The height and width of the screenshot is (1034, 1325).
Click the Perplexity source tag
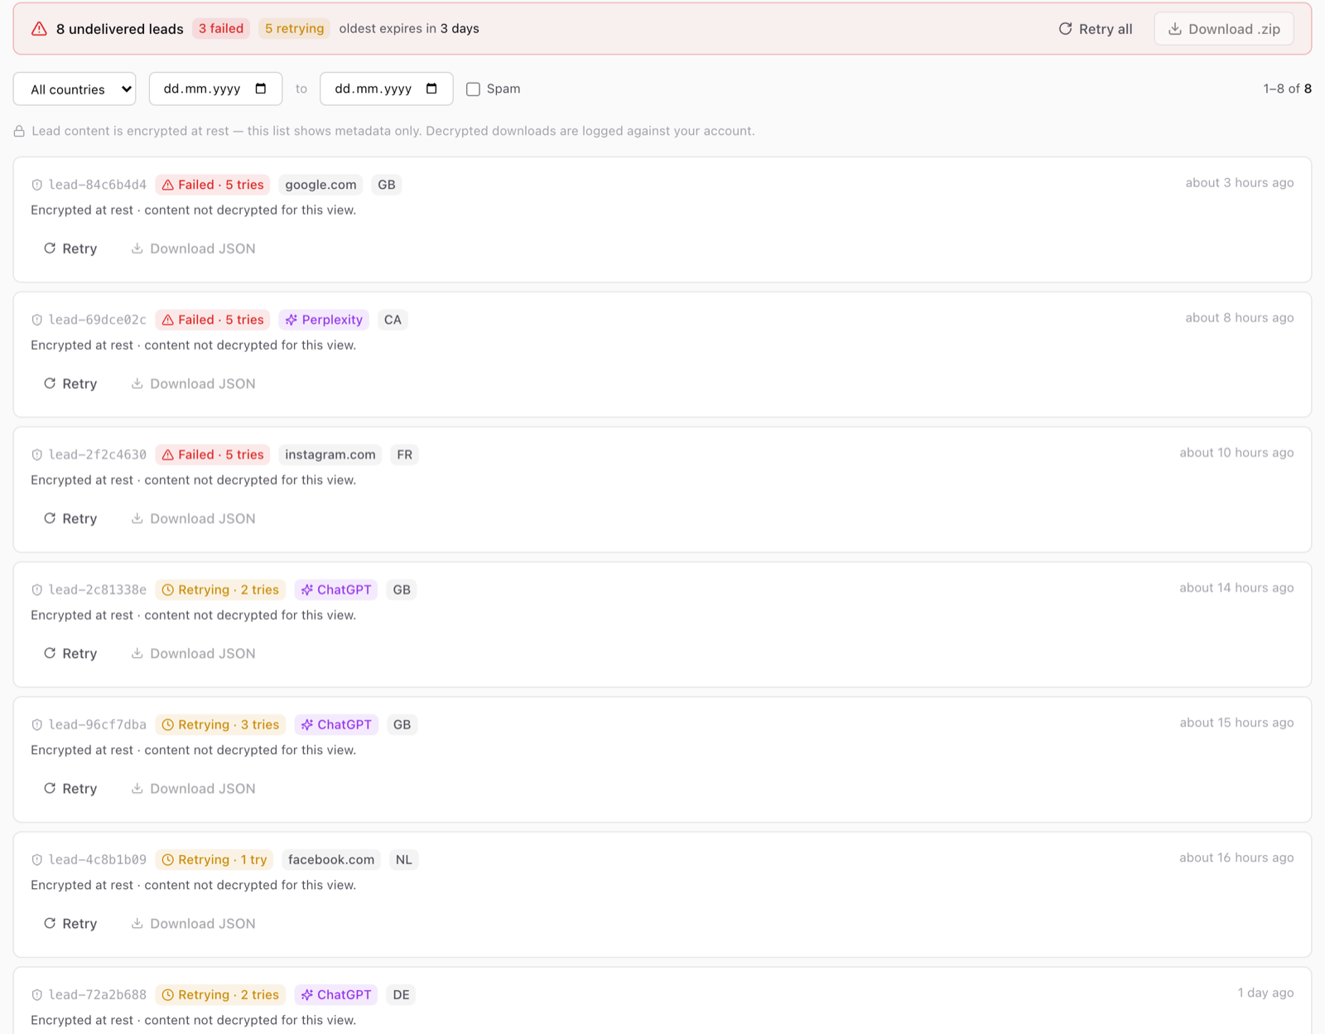[324, 320]
